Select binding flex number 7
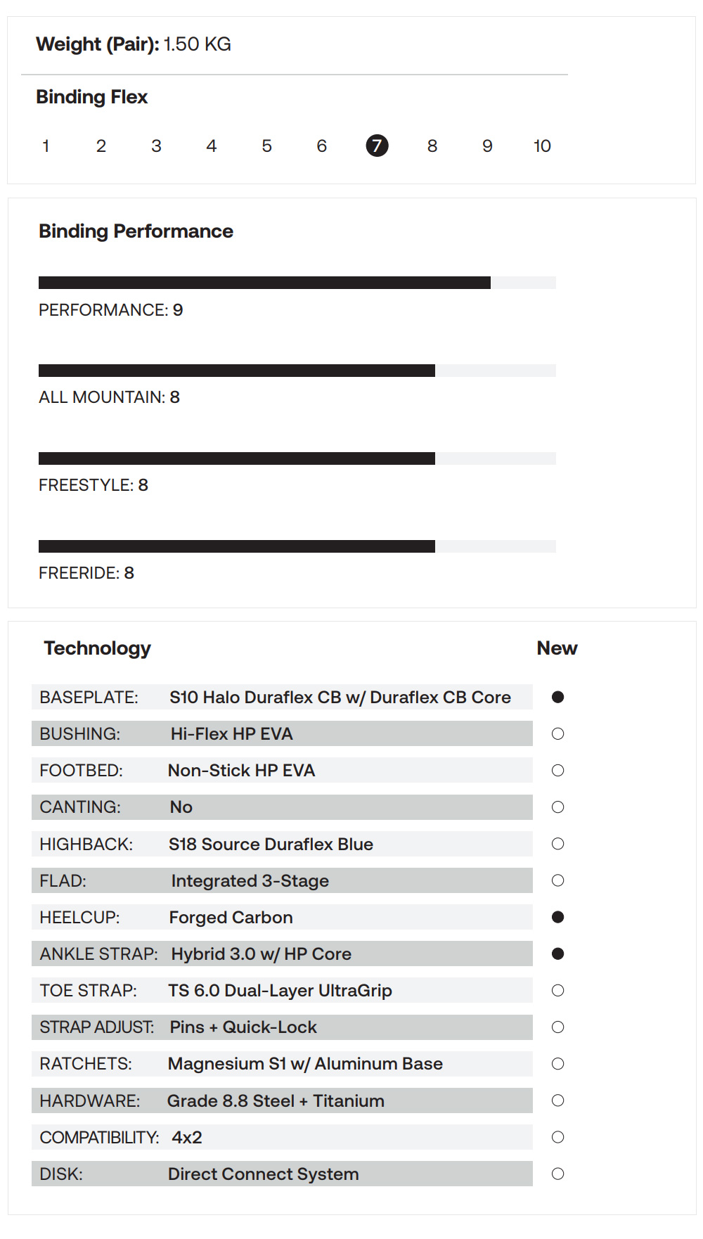This screenshot has width=703, height=1239. pos(377,146)
